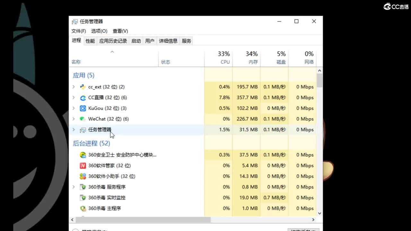Viewport: 411px width, 231px height.
Task: Select the "360软件管家 (32 位)" process name
Action: (x=109, y=166)
